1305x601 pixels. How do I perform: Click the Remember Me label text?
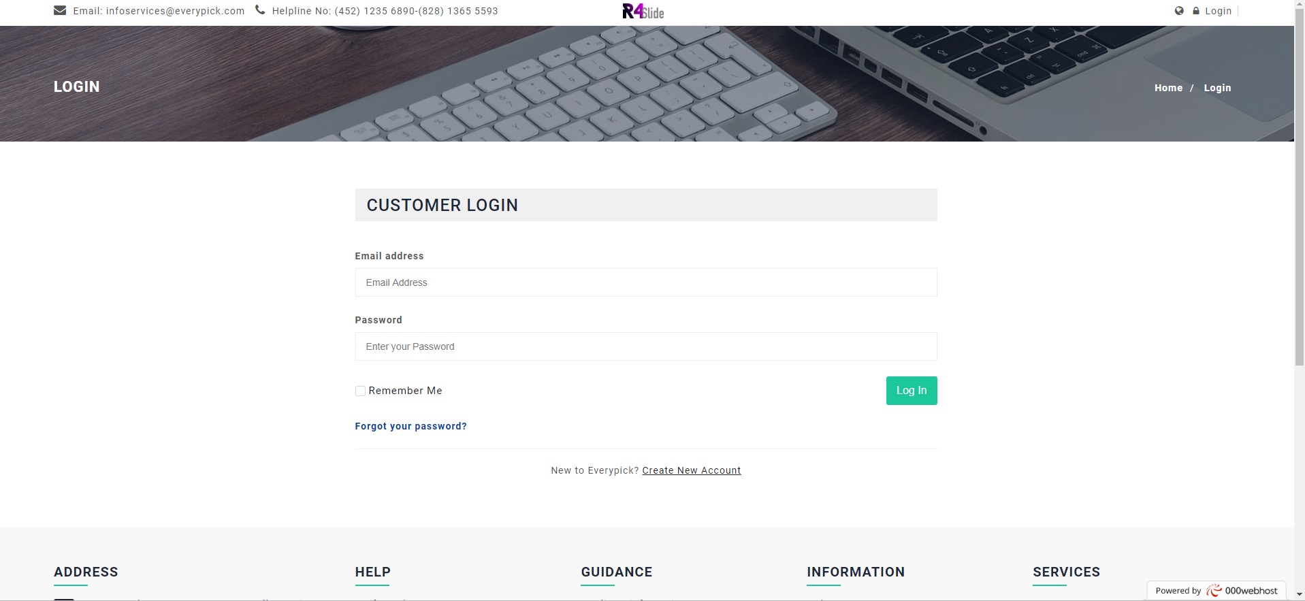406,391
